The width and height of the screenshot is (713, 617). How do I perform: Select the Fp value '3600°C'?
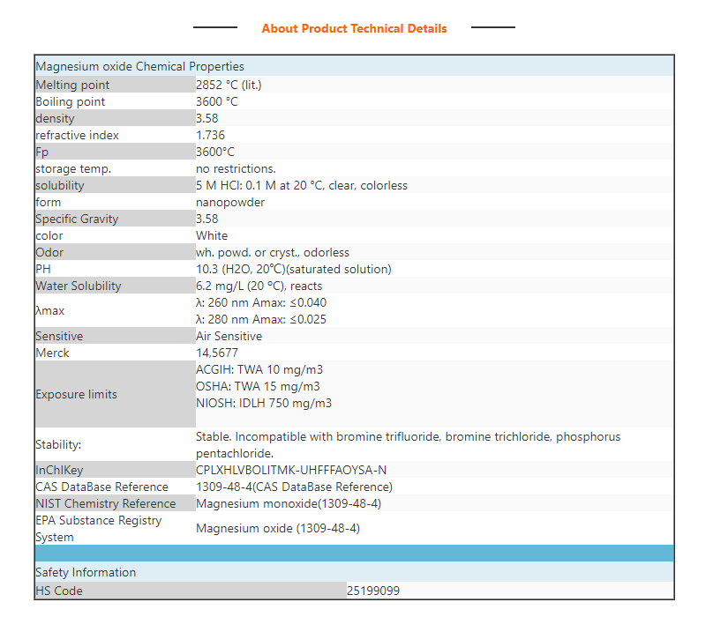click(215, 152)
